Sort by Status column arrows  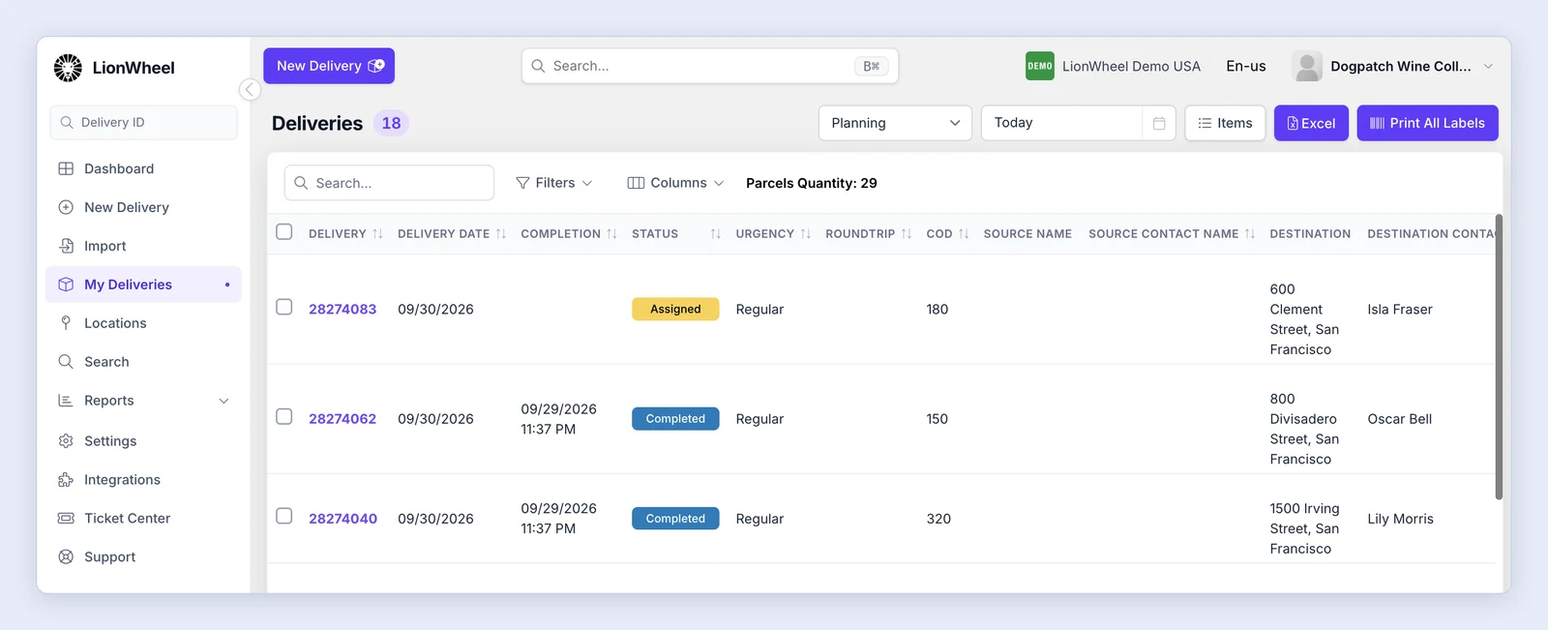715,234
